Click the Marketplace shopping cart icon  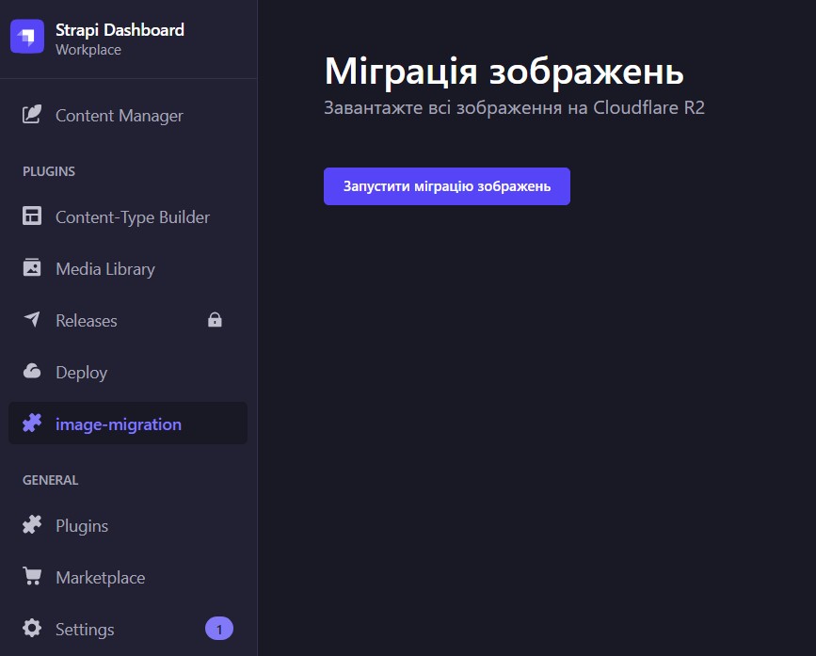coord(32,576)
